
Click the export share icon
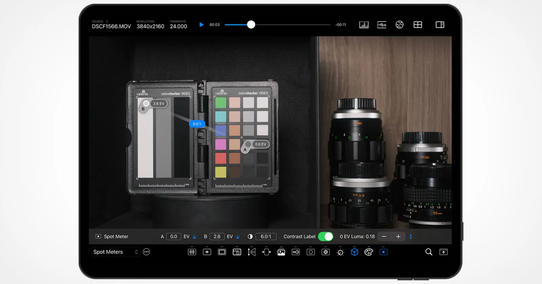coord(443,252)
